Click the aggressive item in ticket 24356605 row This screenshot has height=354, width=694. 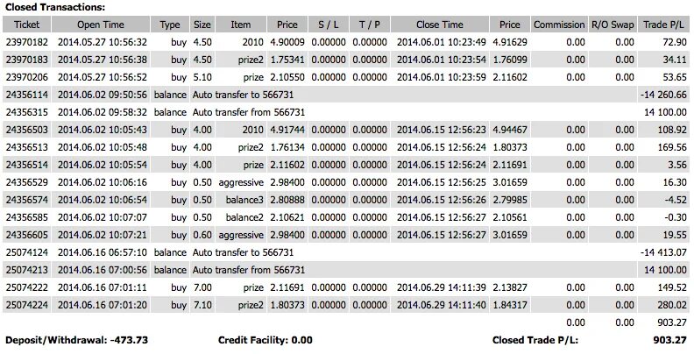[241, 235]
